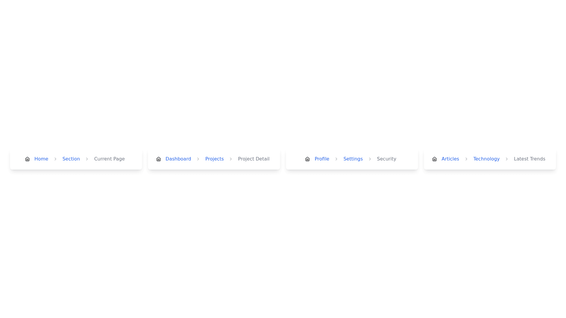Click the house icon beside Articles
This screenshot has width=566, height=318.
tap(434, 159)
